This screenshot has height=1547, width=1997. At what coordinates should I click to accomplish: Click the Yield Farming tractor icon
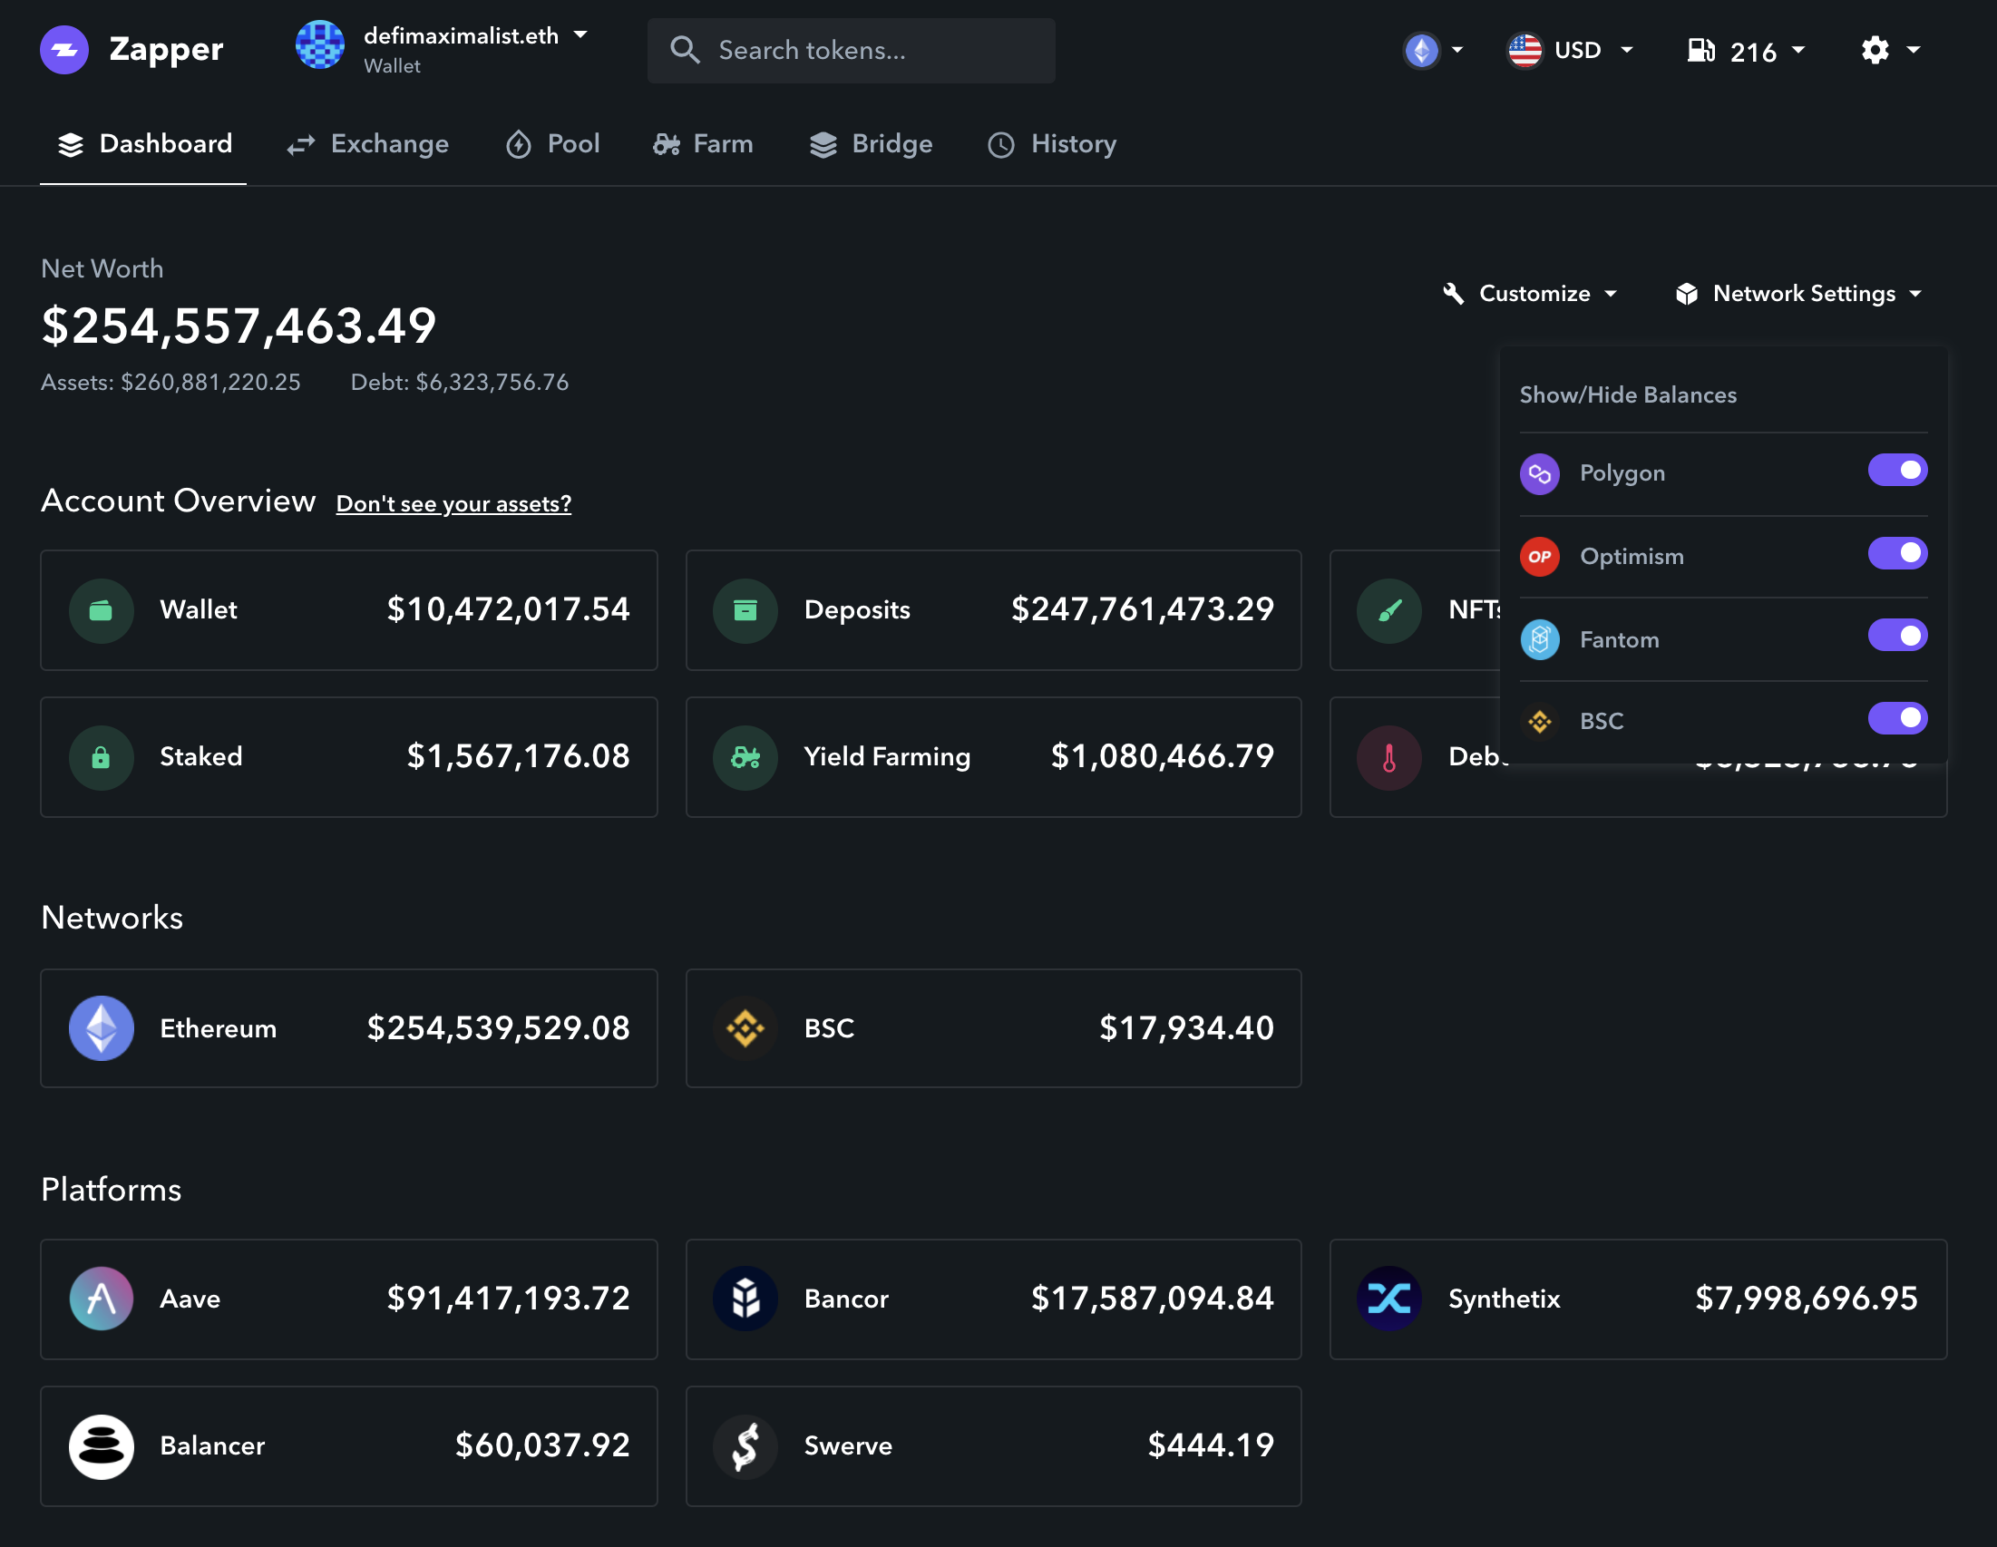click(x=745, y=757)
